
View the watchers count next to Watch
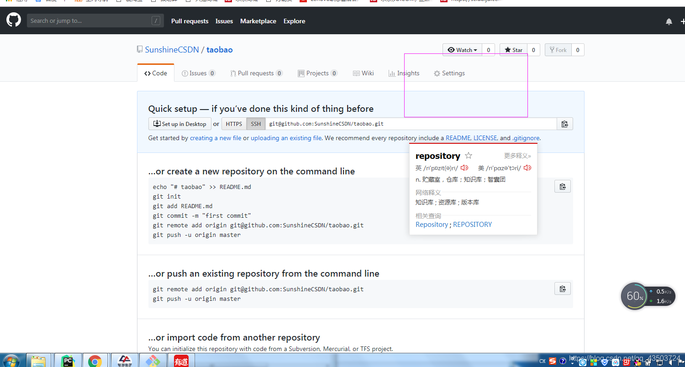click(488, 50)
